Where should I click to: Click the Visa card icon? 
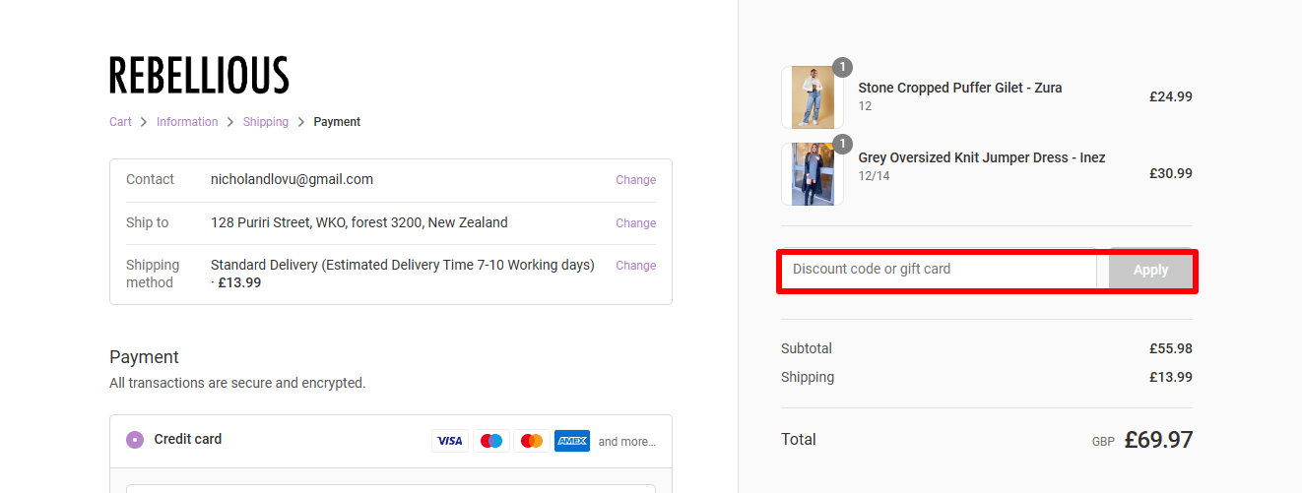pos(450,441)
